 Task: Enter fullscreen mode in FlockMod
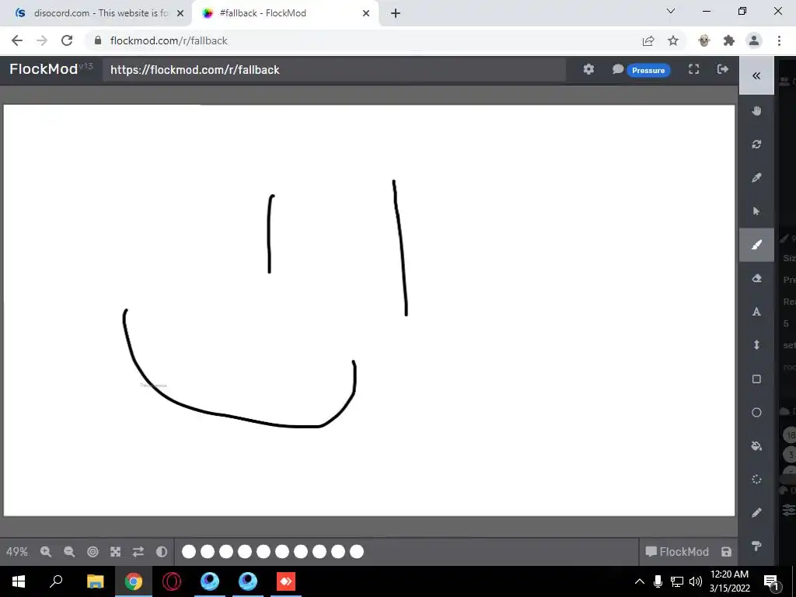pos(693,69)
